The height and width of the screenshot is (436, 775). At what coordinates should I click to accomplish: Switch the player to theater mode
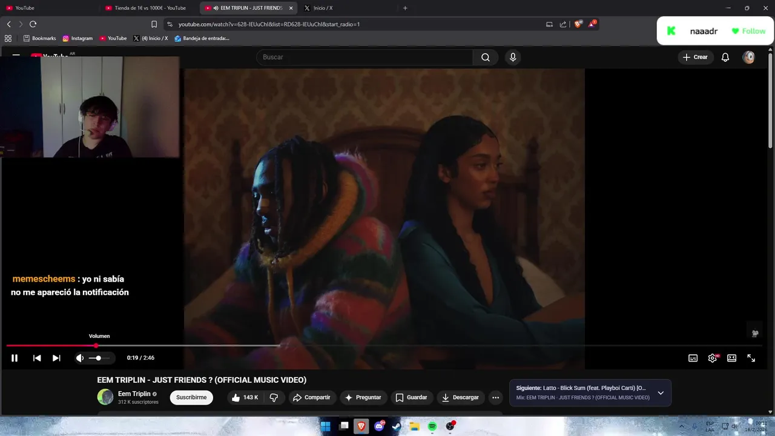[732, 358]
